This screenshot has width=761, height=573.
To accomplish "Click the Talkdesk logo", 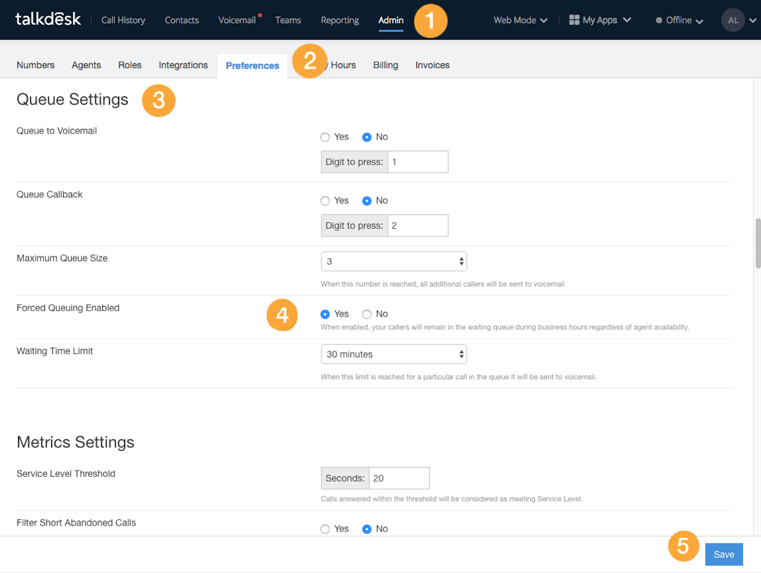I will 48,19.
